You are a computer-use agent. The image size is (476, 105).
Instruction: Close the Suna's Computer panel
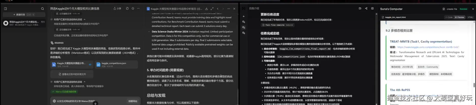(x=473, y=9)
